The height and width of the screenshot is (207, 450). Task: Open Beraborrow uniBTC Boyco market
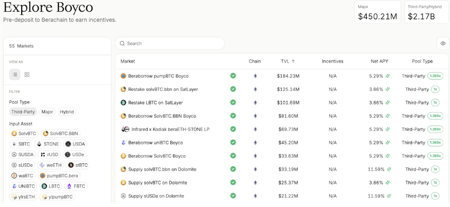(156, 143)
